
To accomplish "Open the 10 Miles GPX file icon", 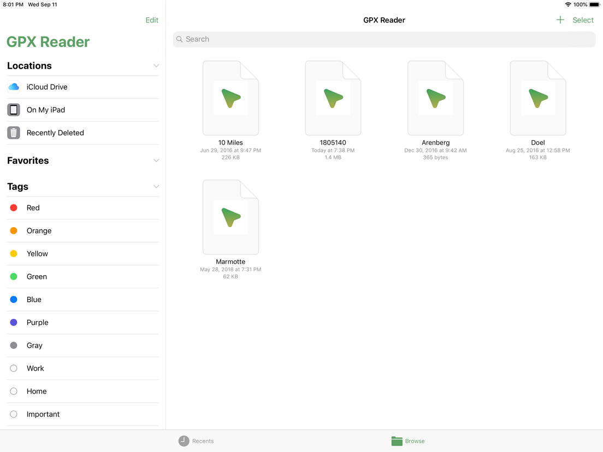I will tap(230, 98).
